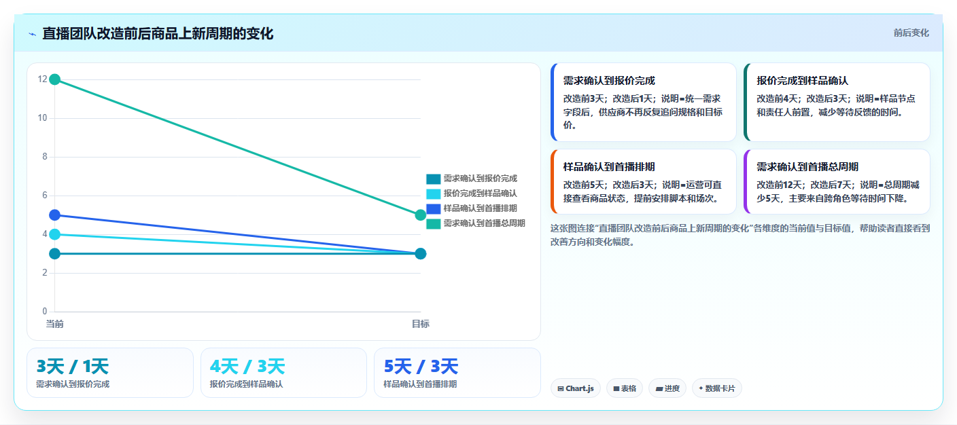957x425 pixels.
Task: Click the y-axis value 10
Action: (42, 118)
